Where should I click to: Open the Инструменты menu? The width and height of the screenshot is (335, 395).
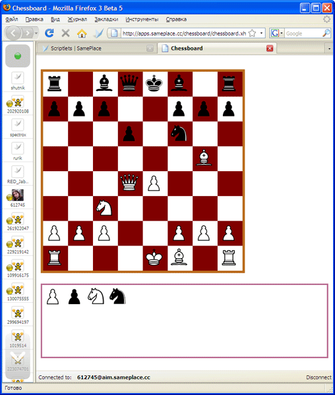coord(142,19)
